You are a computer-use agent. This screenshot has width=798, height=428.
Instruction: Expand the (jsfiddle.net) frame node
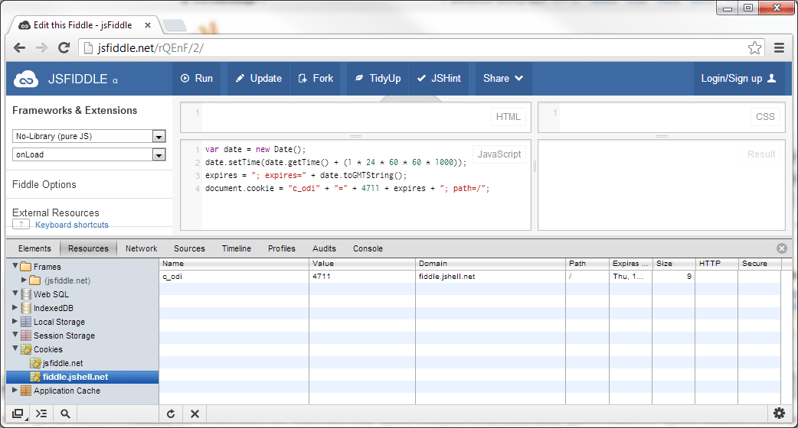24,279
